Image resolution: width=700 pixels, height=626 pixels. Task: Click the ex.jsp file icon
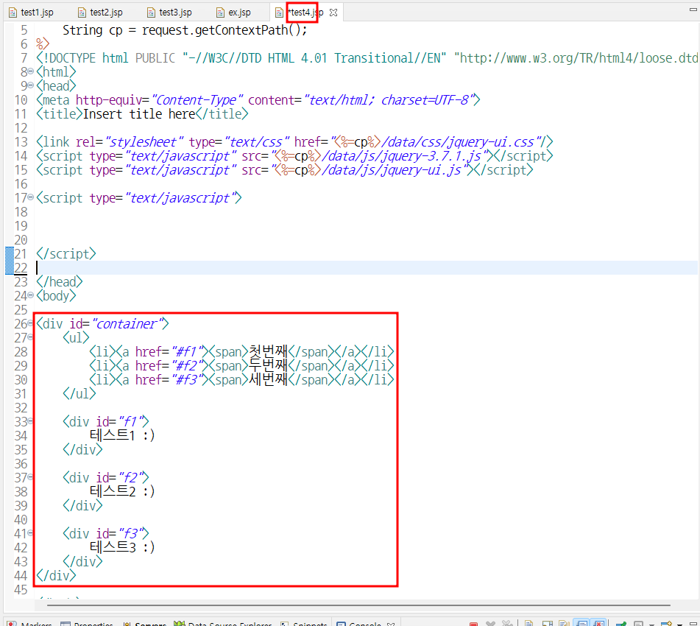[x=220, y=13]
